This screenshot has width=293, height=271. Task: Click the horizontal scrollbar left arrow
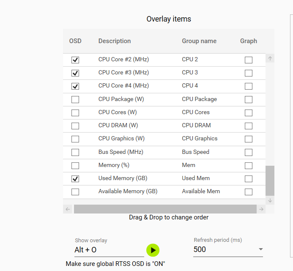[x=68, y=209]
